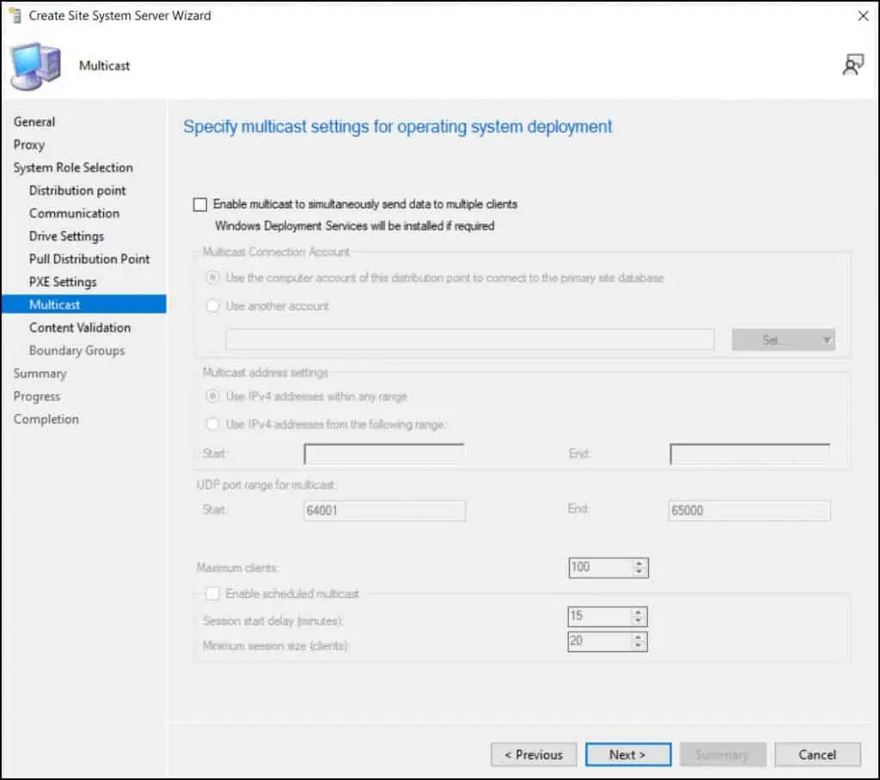Select Use IPv4 addresses from following range
The width and height of the screenshot is (880, 780).
[212, 424]
